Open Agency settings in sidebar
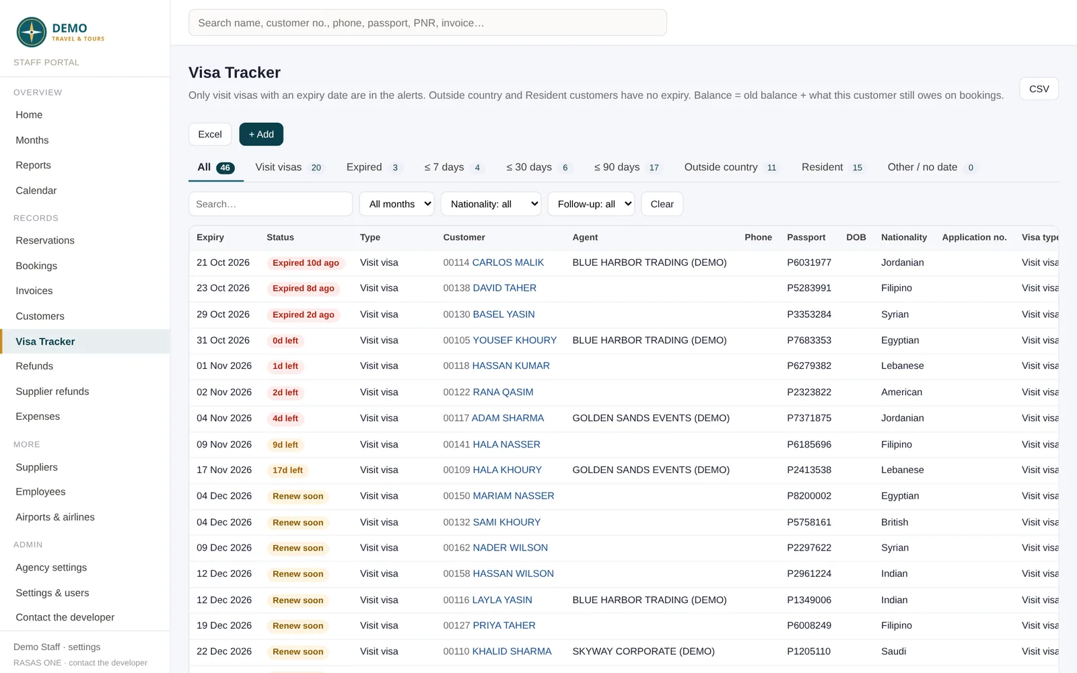Screen dimensions: 1077x673 (51, 568)
